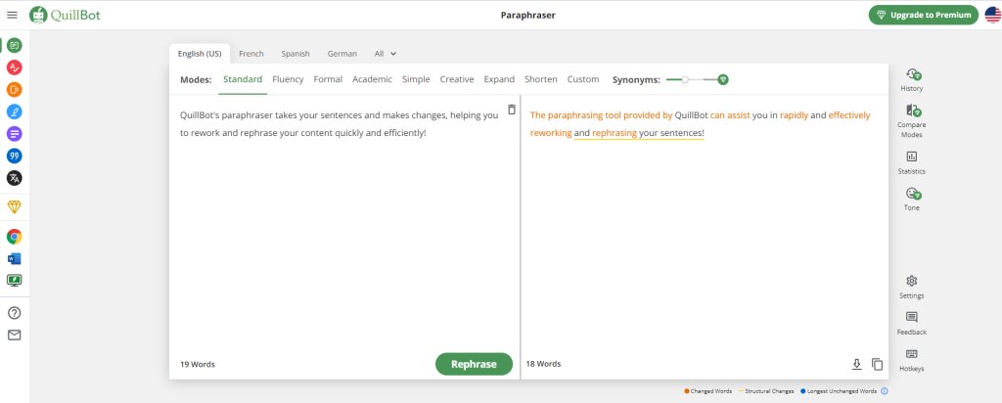Open the Statistics panel
The height and width of the screenshot is (403, 1002).
911,162
